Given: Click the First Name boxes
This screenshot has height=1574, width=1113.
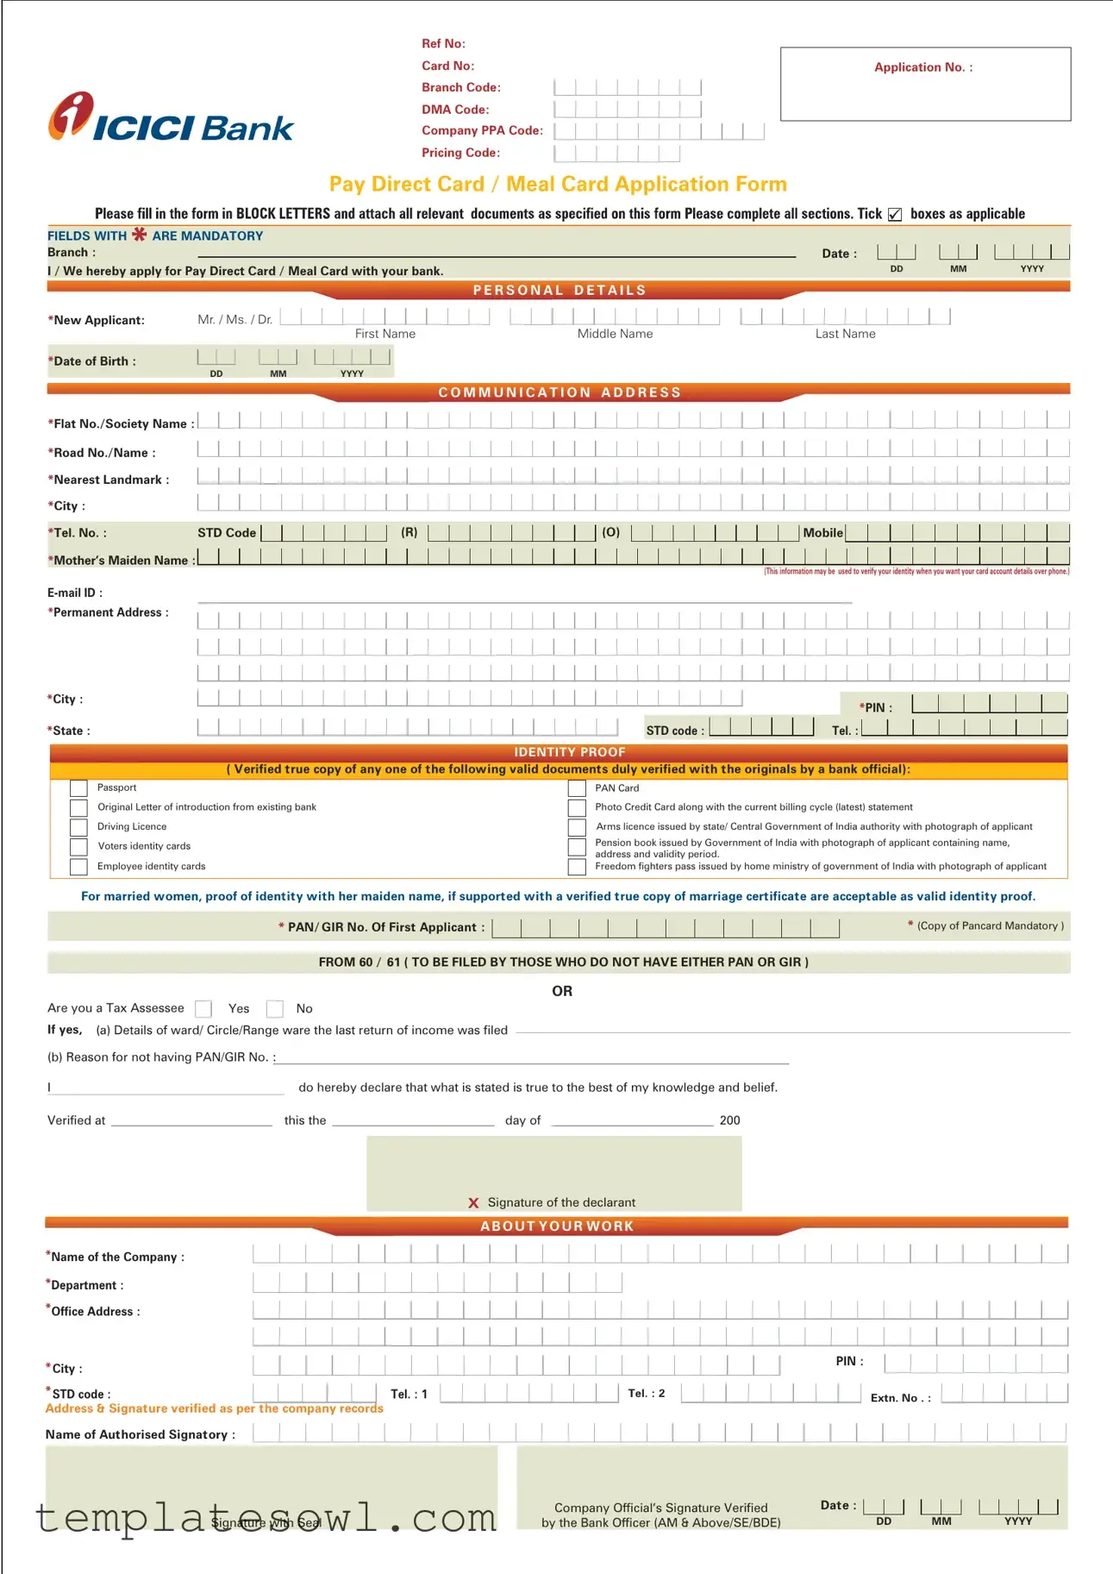Looking at the screenshot, I should point(385,317).
